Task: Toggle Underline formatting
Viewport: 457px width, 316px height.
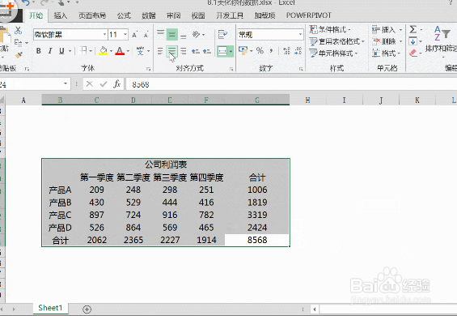Action: tap(61, 51)
